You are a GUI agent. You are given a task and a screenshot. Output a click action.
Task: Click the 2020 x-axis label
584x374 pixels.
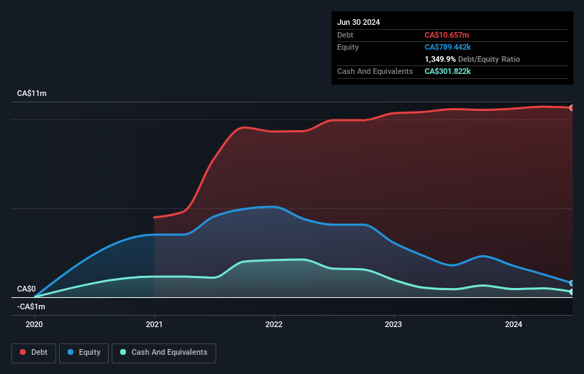click(x=34, y=324)
